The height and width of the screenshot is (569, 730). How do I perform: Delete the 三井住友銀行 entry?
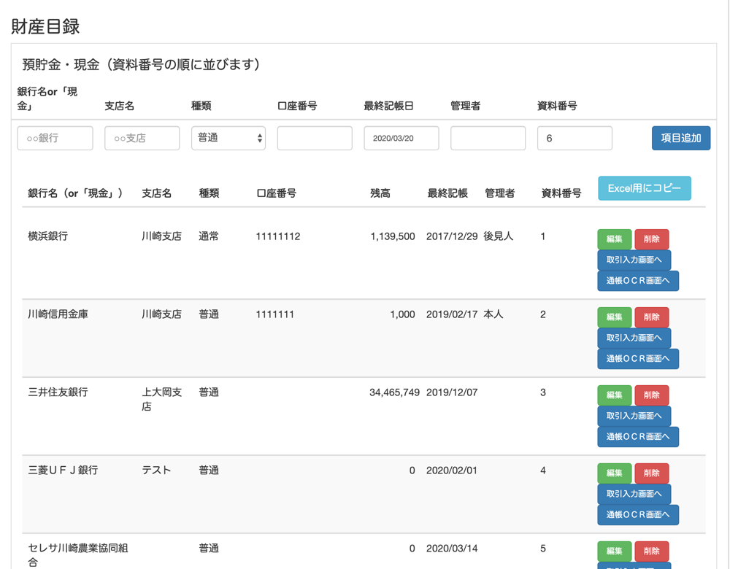point(651,395)
